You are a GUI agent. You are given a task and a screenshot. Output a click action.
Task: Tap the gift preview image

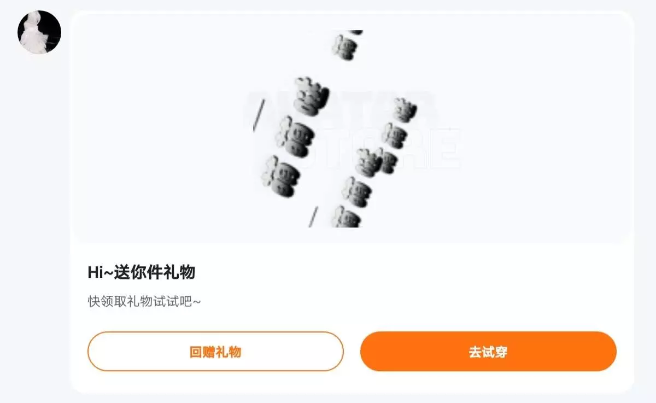coord(352,129)
